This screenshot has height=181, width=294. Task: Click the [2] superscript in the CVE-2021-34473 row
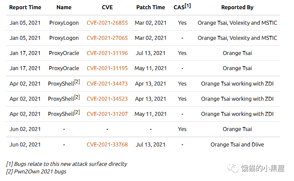(x=77, y=82)
